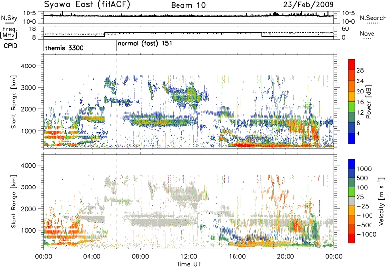The image size is (386, 267).
Task: Click the '28' tick on Power colorbar
Action: pos(360,70)
